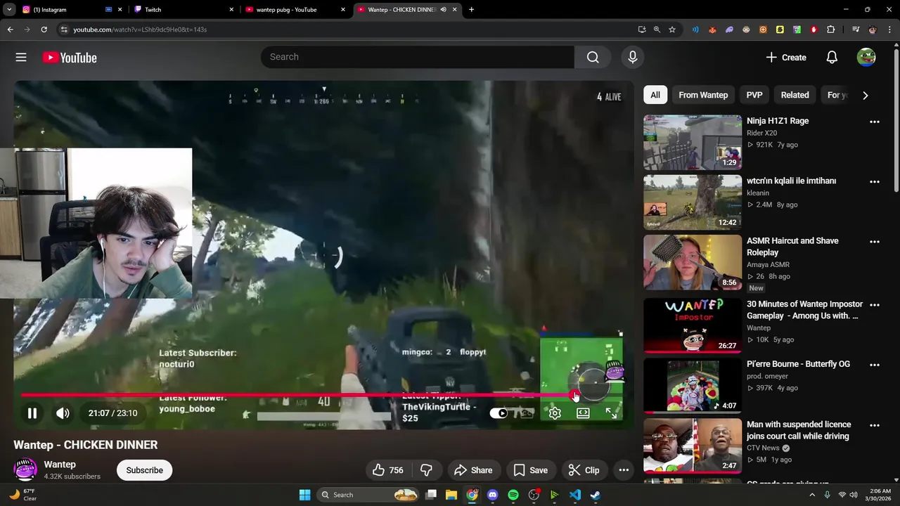Open Wantep channel name below video
Viewport: 900px width, 506px height.
(x=60, y=465)
